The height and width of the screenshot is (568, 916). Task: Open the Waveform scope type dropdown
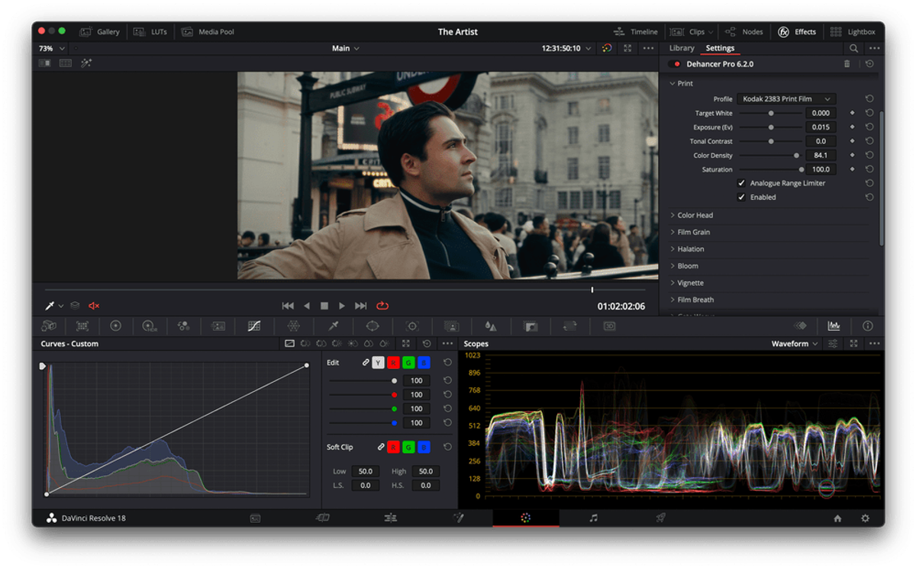(x=793, y=343)
